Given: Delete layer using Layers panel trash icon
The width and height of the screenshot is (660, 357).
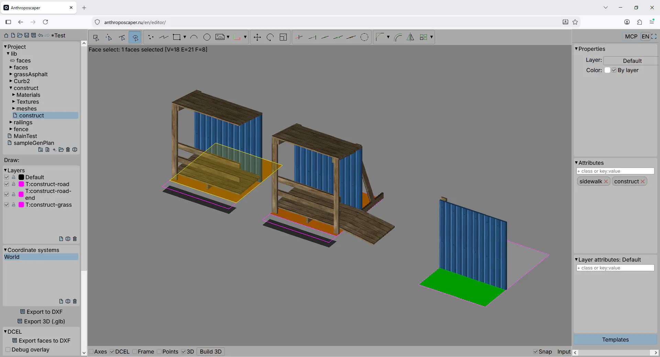Looking at the screenshot, I should [75, 239].
